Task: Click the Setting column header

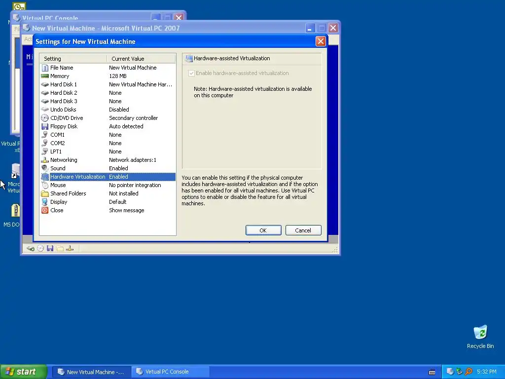Action: click(73, 59)
